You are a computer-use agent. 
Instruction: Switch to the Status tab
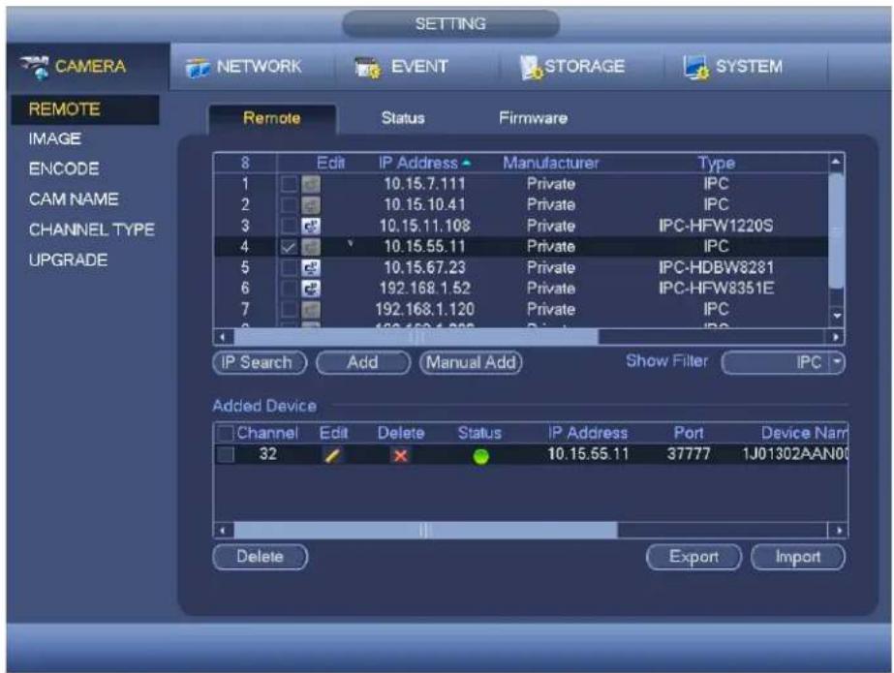(x=403, y=118)
